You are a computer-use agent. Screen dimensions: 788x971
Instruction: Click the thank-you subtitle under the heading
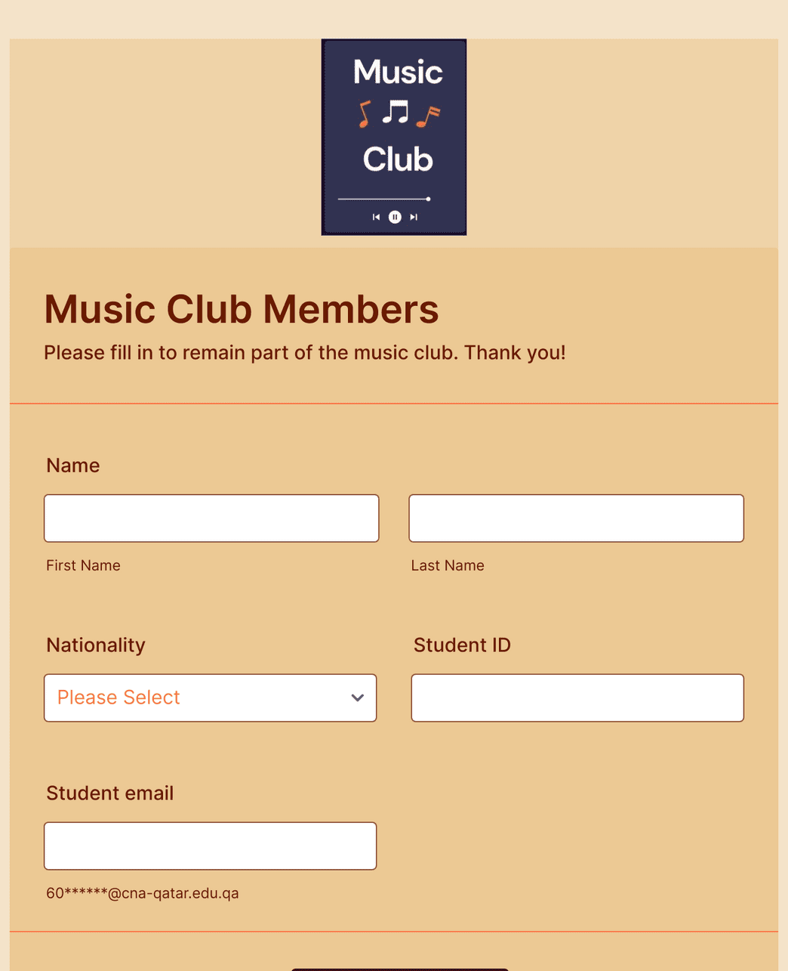(304, 352)
